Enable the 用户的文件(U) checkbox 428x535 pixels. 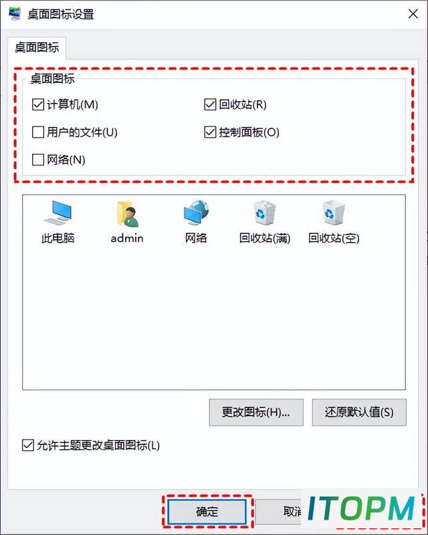click(38, 132)
